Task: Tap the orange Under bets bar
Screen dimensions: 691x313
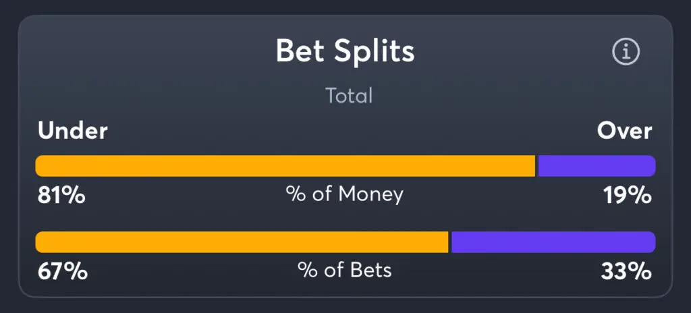Action: tap(242, 242)
